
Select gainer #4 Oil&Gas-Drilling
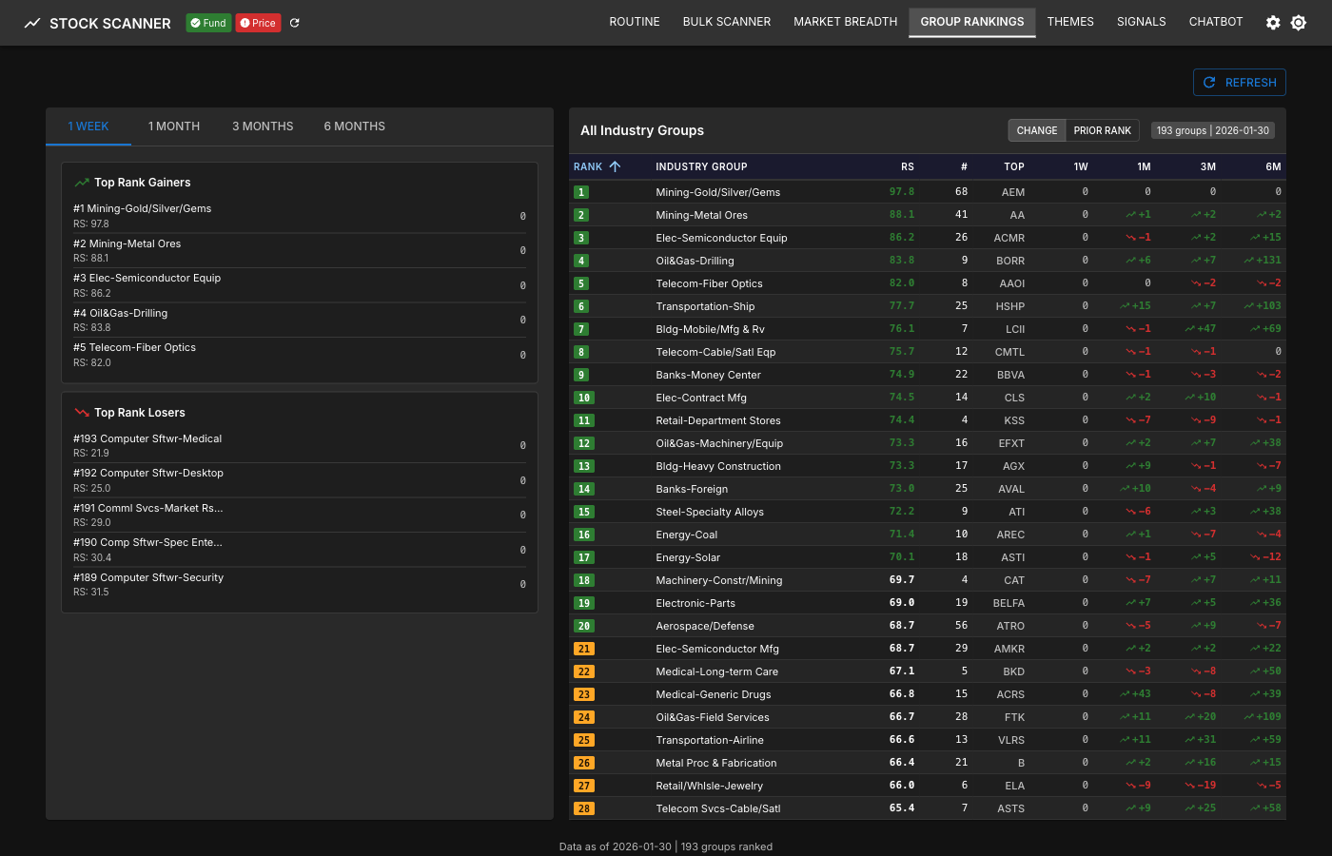coord(300,320)
